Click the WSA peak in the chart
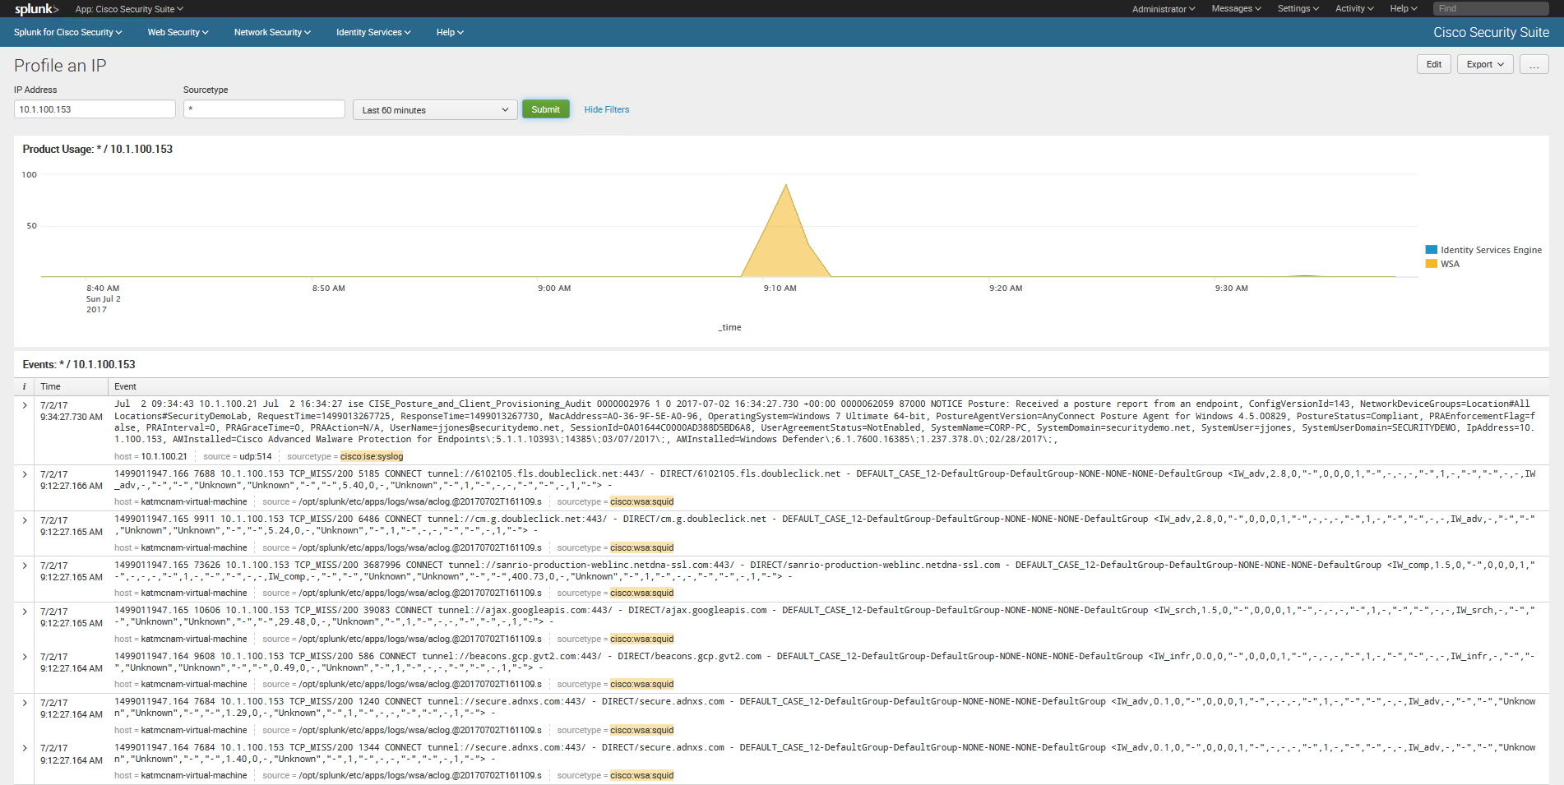The width and height of the screenshot is (1564, 785). tap(786, 186)
